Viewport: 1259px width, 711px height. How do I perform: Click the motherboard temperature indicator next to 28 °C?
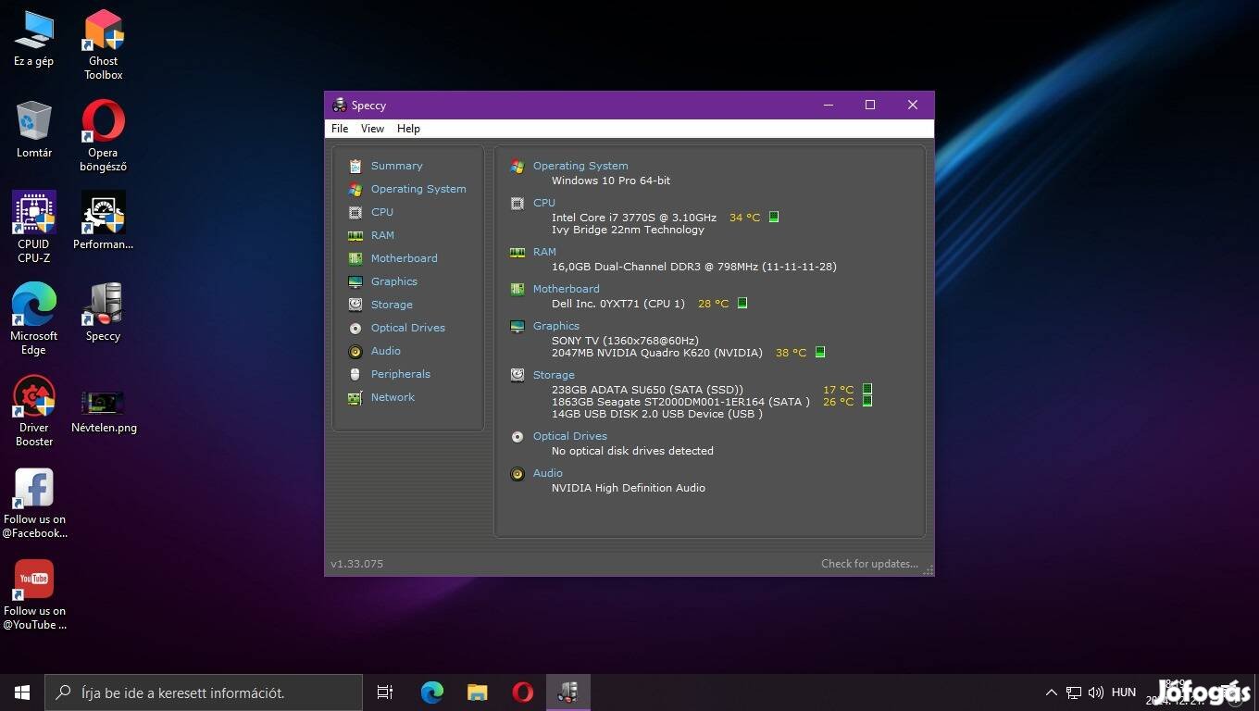pyautogui.click(x=742, y=304)
